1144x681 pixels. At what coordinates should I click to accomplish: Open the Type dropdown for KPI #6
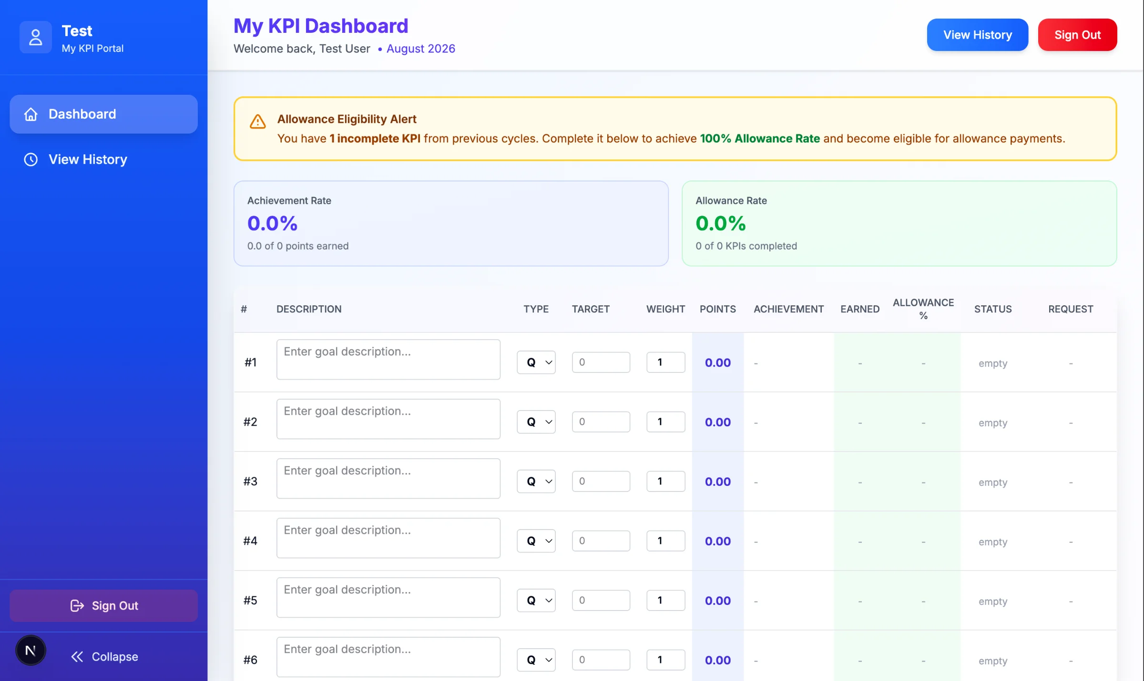(536, 660)
